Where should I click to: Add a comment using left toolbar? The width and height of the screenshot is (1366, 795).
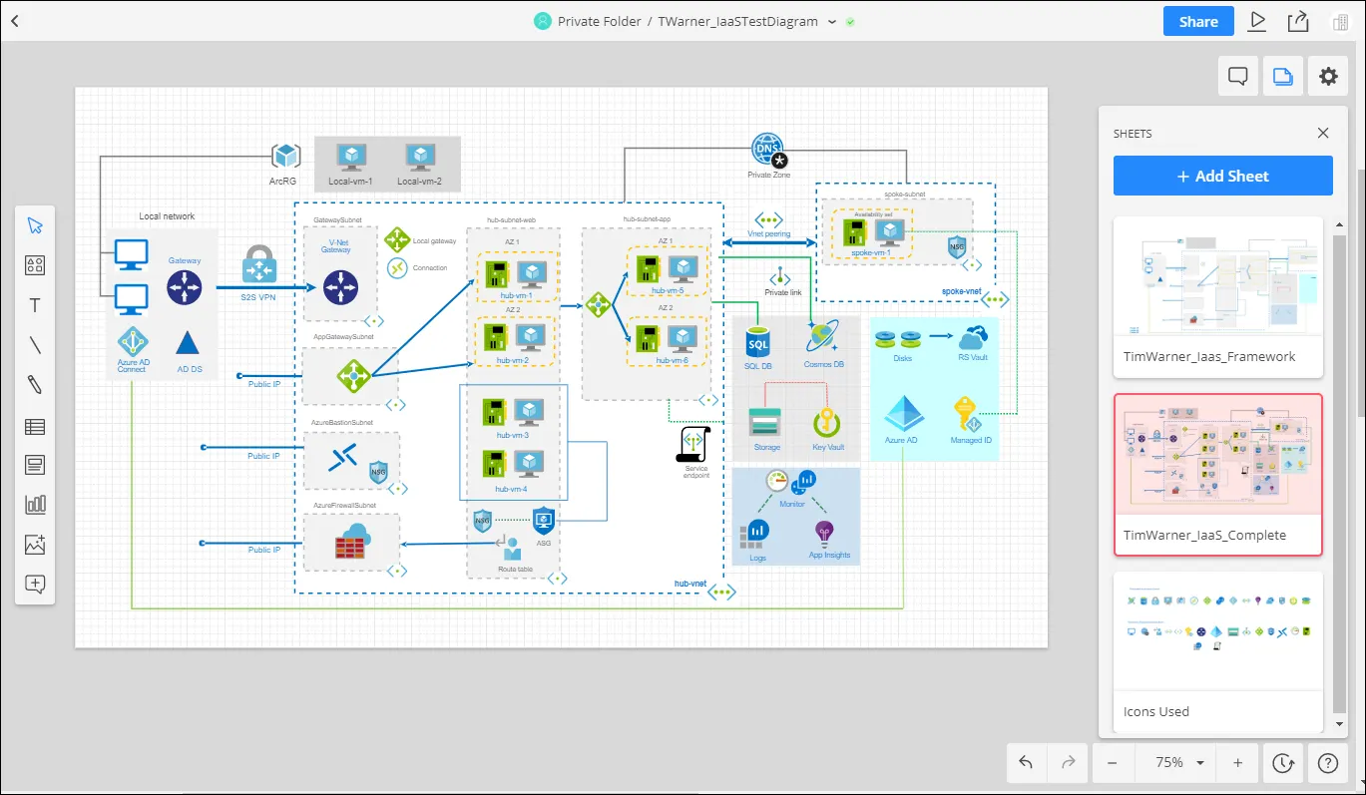[35, 585]
